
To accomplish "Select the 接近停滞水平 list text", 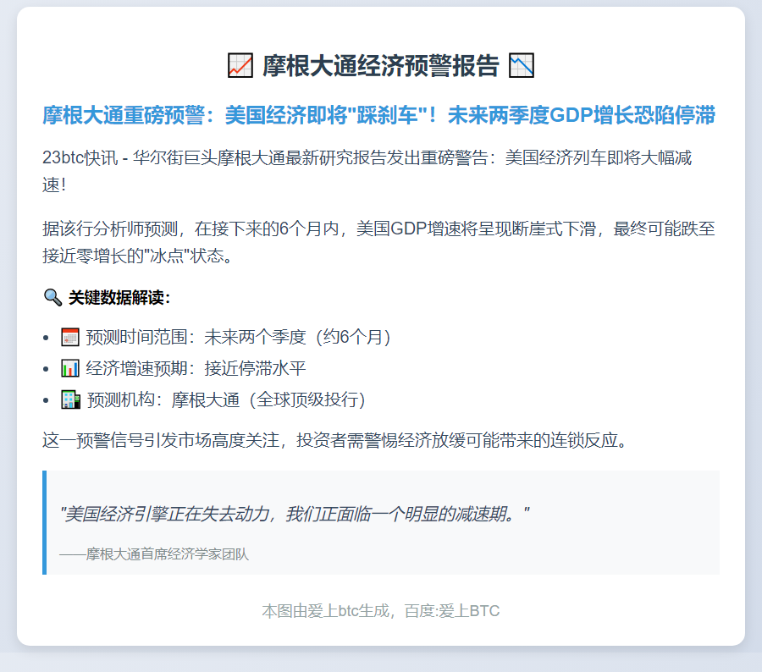I will click(x=254, y=369).
